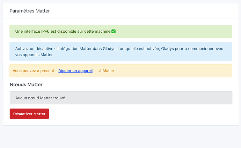Click the red Désactiver Matter button
241x148 pixels.
coord(29,114)
